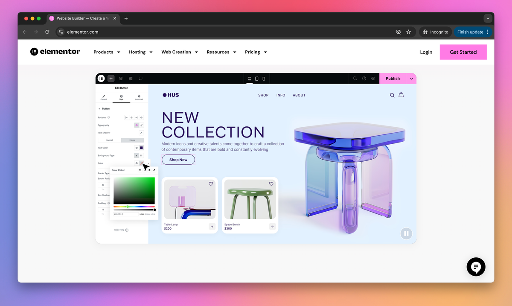Click the Elementor logo in editor top bar
This screenshot has width=512, height=306.
[x=101, y=79]
